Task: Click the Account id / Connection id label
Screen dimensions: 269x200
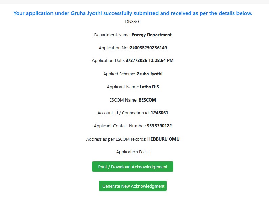Action: (124, 113)
